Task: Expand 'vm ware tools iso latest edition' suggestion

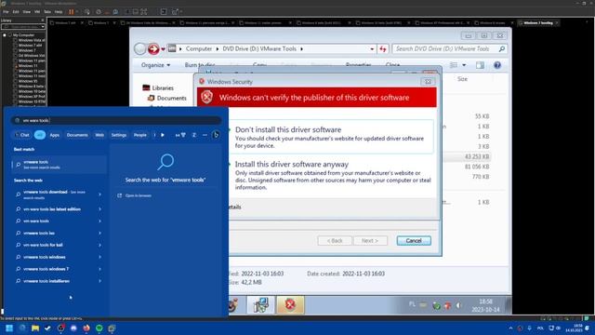Action: click(x=99, y=208)
